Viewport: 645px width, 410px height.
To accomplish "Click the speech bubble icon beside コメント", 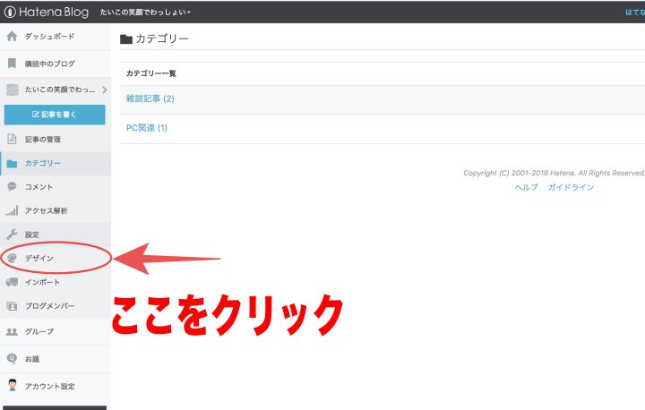I will (12, 187).
